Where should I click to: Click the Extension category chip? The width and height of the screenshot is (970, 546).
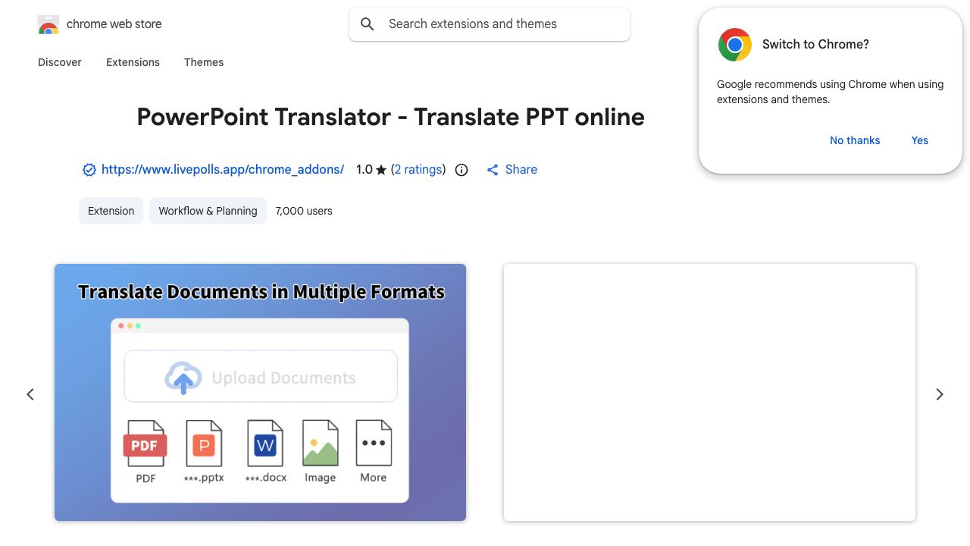pos(111,211)
